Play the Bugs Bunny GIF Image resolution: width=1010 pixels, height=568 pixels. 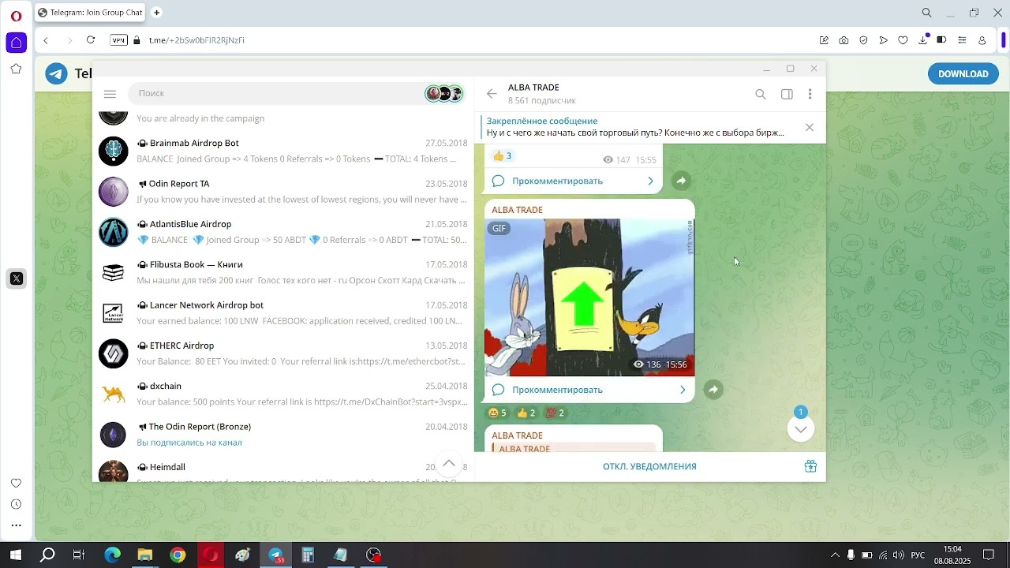[x=589, y=297]
